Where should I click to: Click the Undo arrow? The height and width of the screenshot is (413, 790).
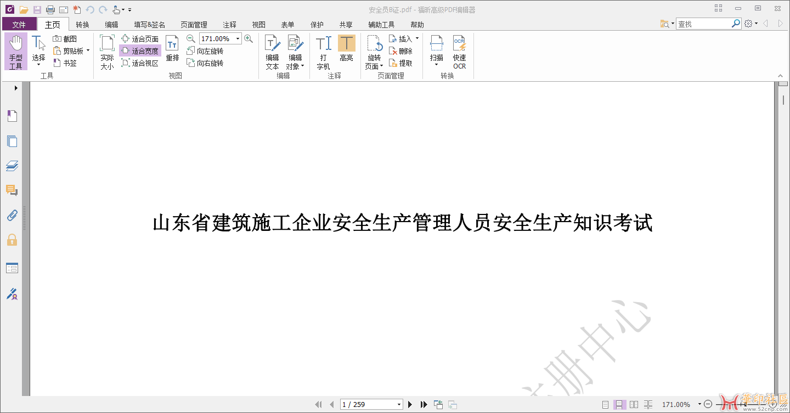90,9
